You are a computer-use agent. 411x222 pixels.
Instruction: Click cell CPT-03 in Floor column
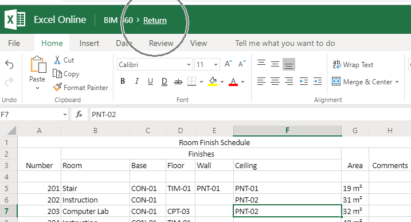(181, 211)
